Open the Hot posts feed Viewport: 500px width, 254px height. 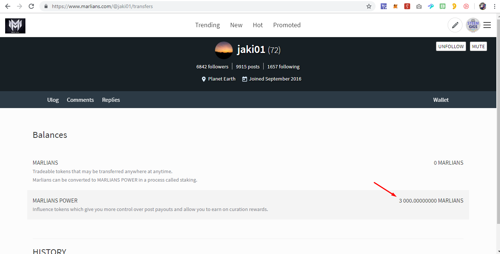[x=258, y=25]
